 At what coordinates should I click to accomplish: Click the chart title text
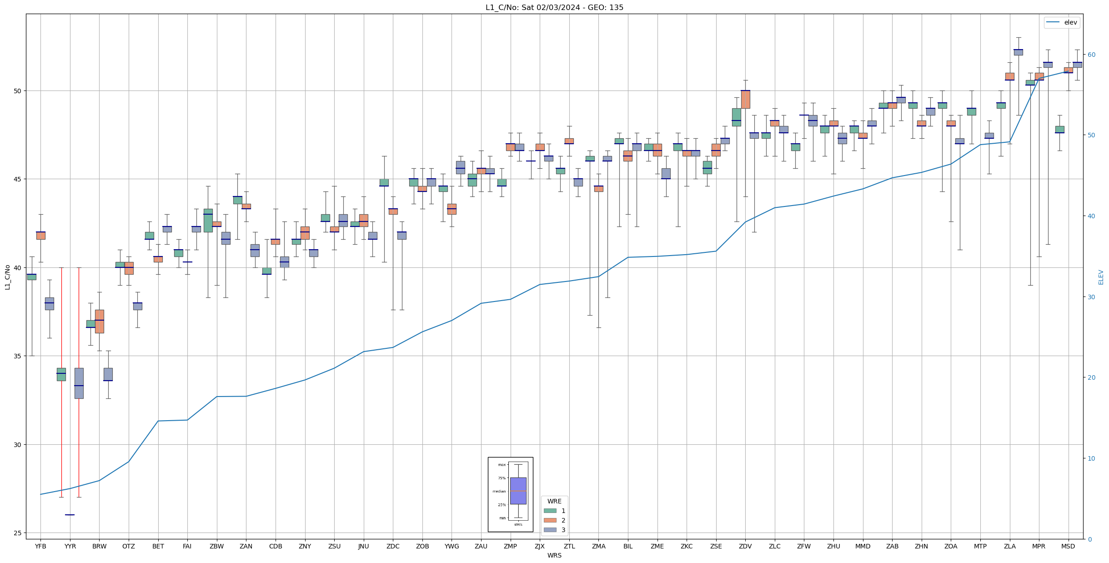(x=554, y=7)
